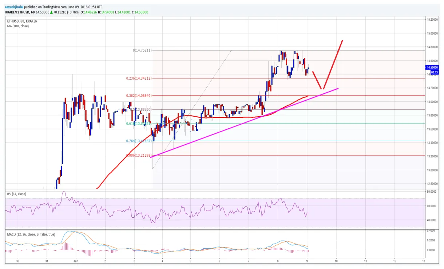444x269 pixels.
Task: Click the 0.5 (13.88350) Fibonacci label
Action: [x=140, y=109]
